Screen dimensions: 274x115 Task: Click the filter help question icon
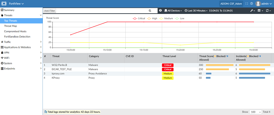click(160, 11)
